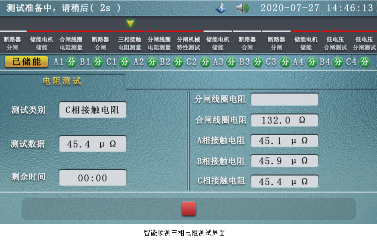
Task: Select the 分闸机械特性测试 step
Action: coord(188,43)
